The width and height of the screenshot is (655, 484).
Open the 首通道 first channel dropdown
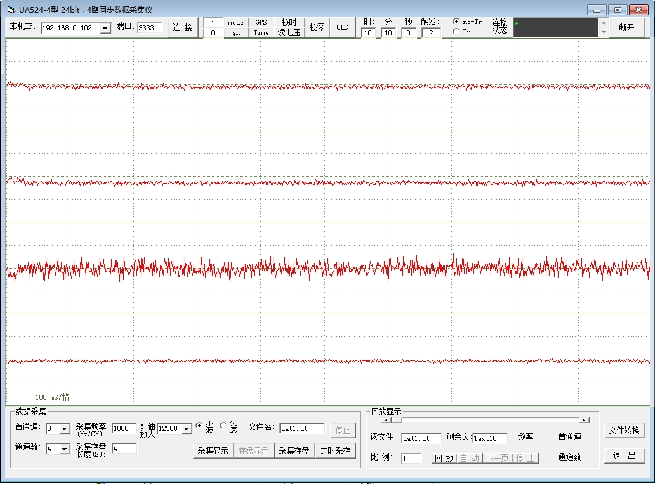point(64,428)
